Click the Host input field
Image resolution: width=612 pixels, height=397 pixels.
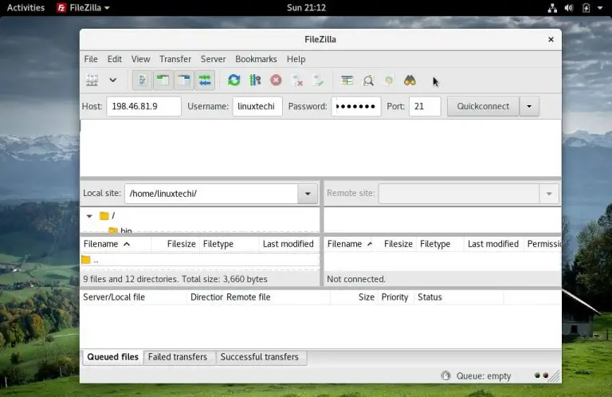tap(143, 106)
